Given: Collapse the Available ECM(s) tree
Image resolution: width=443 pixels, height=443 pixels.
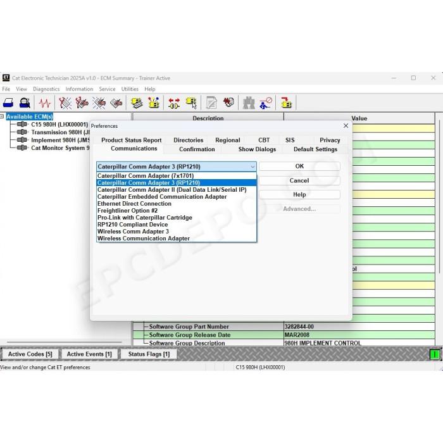Looking at the screenshot, I should pos(2,116).
